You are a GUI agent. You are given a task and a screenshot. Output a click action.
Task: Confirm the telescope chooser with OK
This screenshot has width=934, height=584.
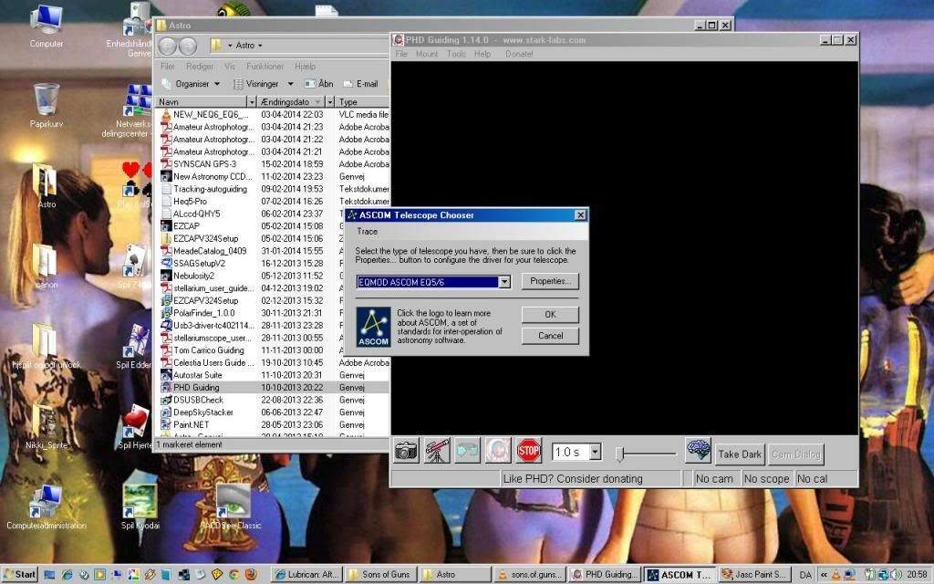pyautogui.click(x=550, y=314)
